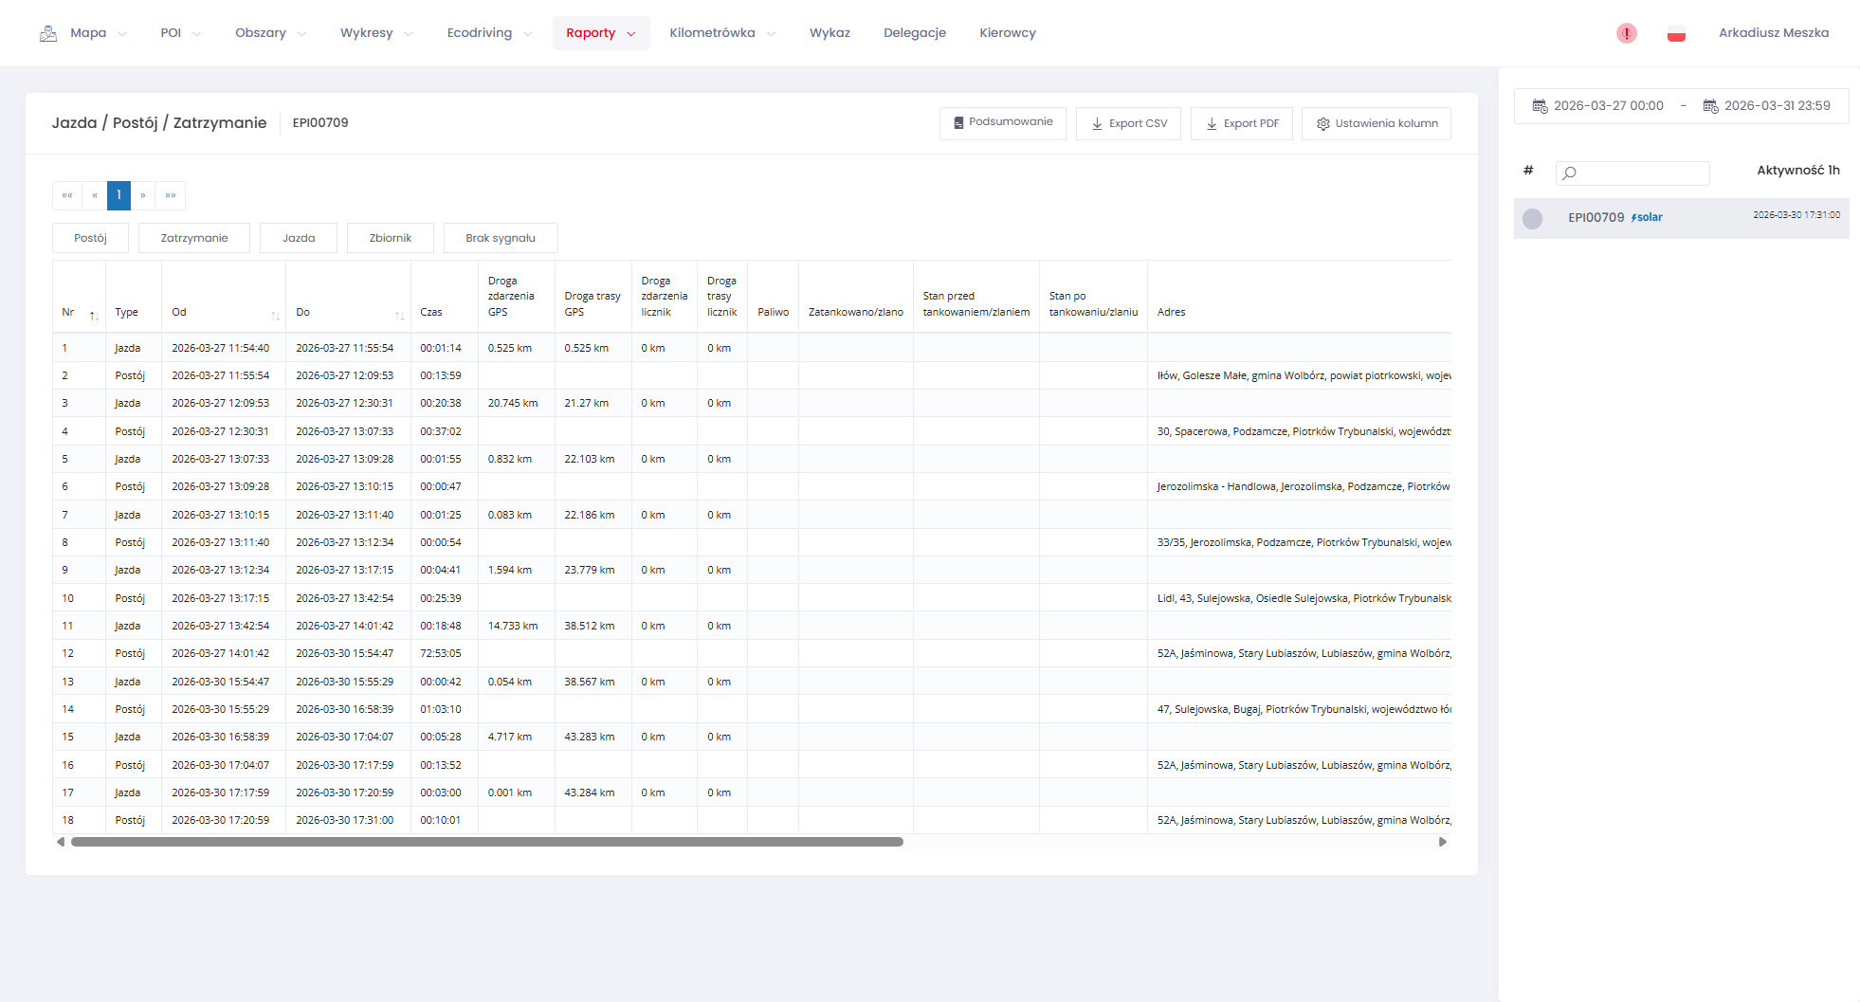The width and height of the screenshot is (1860, 1002).
Task: Open the Delegacje menu item
Action: pyautogui.click(x=914, y=33)
